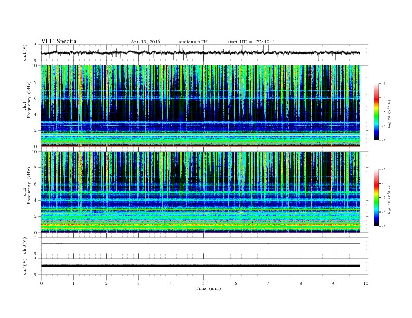Click the ch.1 'log(PSD)(V²/Hz)' colorbar label
Image resolution: width=412 pixels, height=318 pixels.
click(x=389, y=114)
